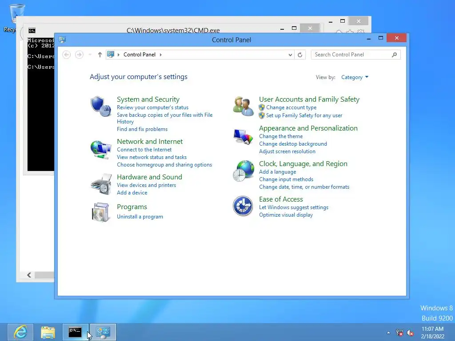
Task: Open System and Security category
Action: point(148,99)
